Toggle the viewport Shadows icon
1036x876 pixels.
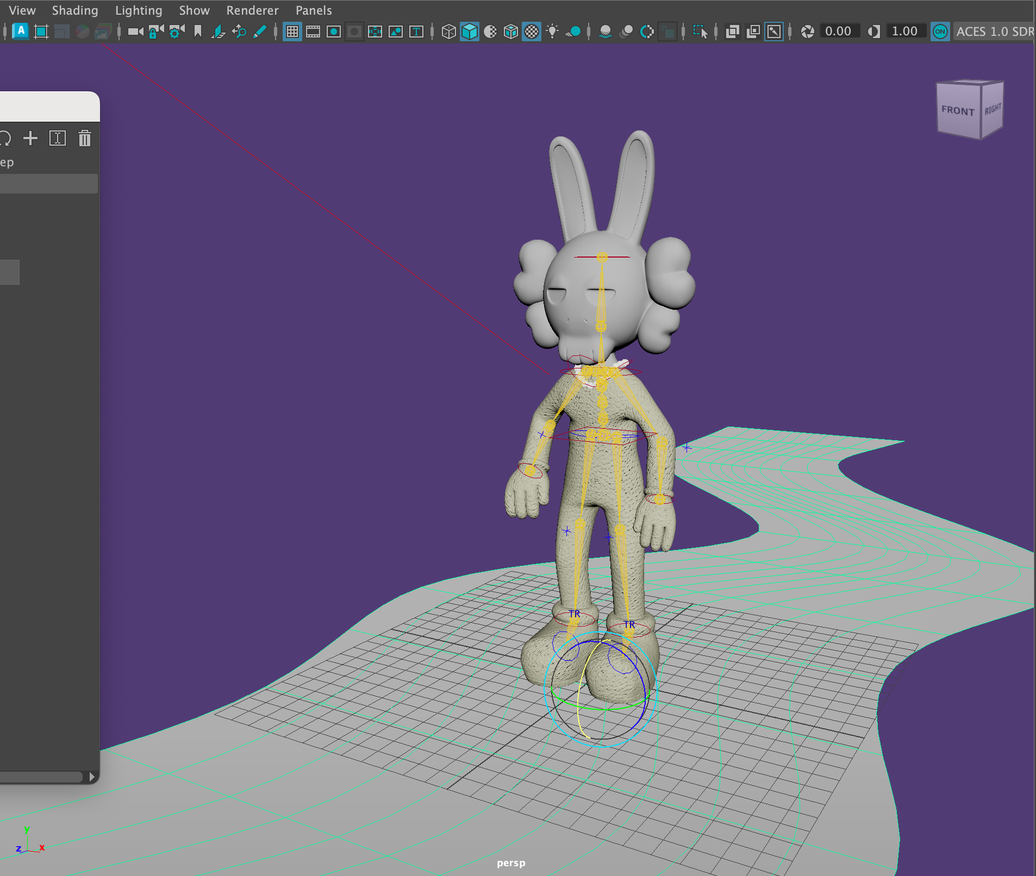[x=573, y=32]
